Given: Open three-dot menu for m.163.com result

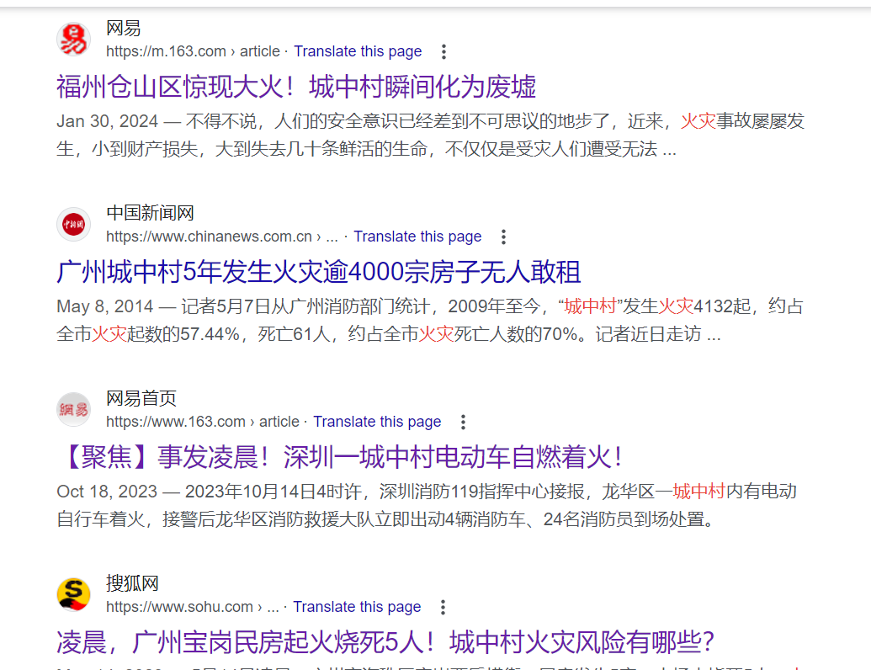Looking at the screenshot, I should click(444, 51).
